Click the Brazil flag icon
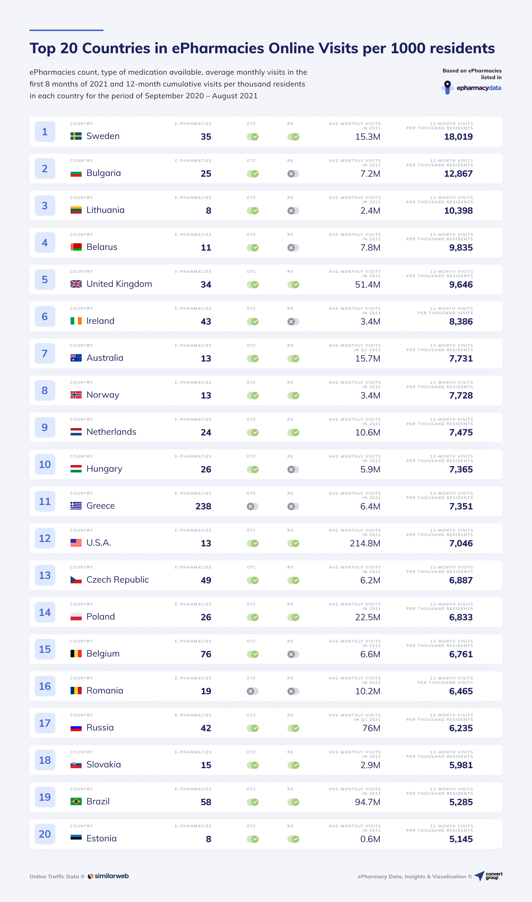Image resolution: width=532 pixels, height=902 pixels. coord(76,801)
